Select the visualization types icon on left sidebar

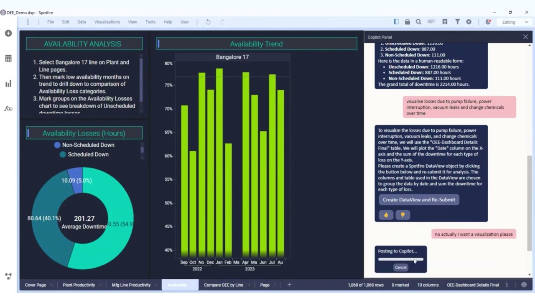[8, 84]
